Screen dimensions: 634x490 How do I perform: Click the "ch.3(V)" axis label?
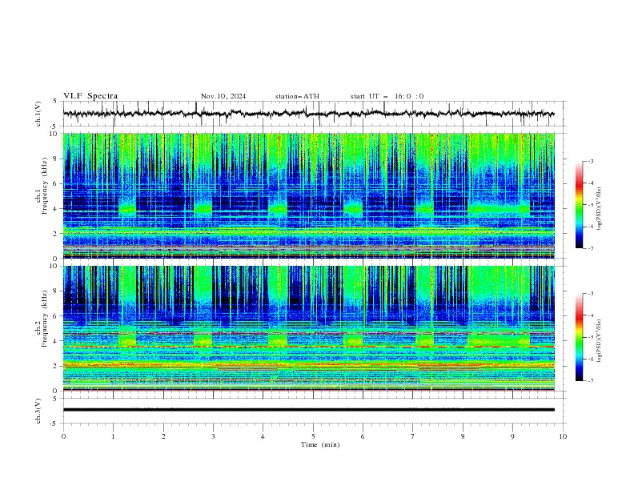click(38, 411)
